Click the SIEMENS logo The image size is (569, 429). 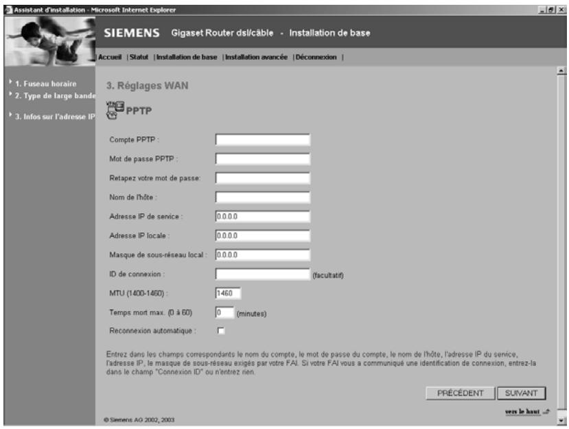[132, 33]
